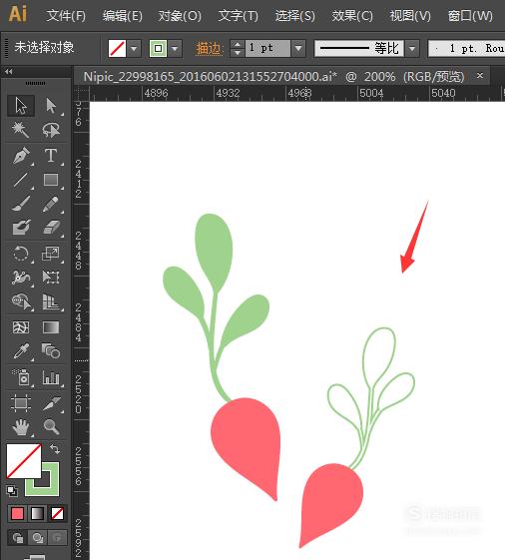Select the Pen tool
505x560 pixels.
pyautogui.click(x=21, y=155)
